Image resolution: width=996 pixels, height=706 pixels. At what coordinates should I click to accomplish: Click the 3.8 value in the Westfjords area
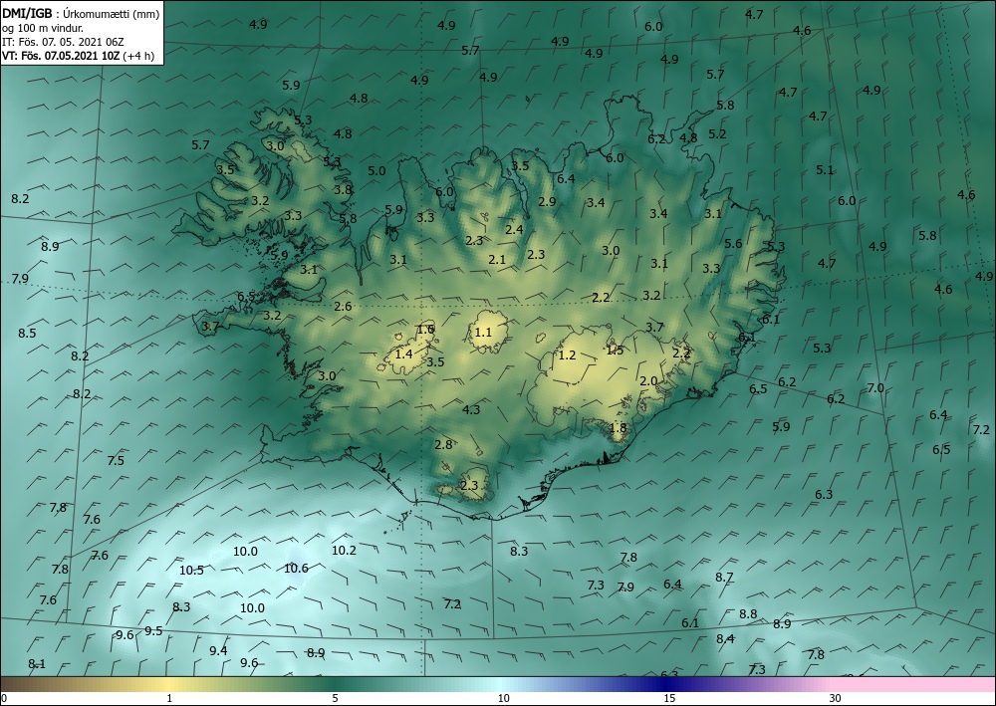(x=343, y=190)
